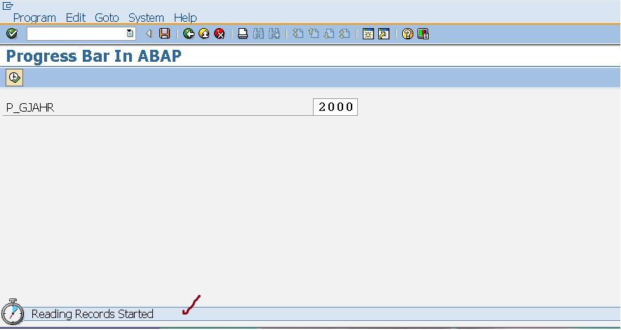Run the program with the Execute clock icon

14,77
